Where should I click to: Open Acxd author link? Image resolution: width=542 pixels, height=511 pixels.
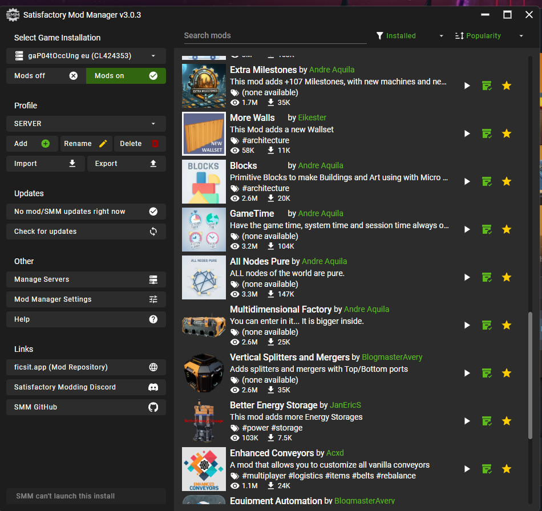(335, 453)
